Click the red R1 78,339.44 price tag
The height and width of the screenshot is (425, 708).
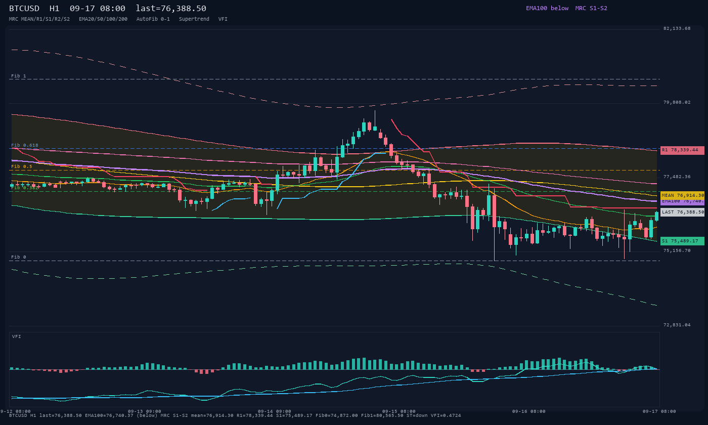[x=682, y=150]
